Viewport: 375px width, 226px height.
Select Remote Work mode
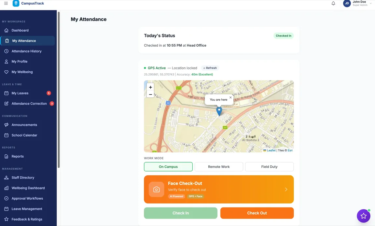point(219,167)
